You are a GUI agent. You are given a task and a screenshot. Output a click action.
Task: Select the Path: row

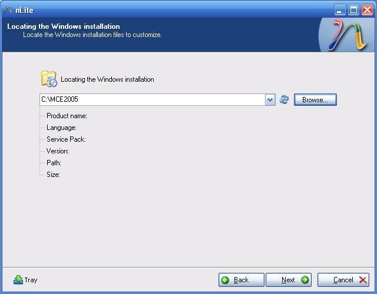point(54,163)
